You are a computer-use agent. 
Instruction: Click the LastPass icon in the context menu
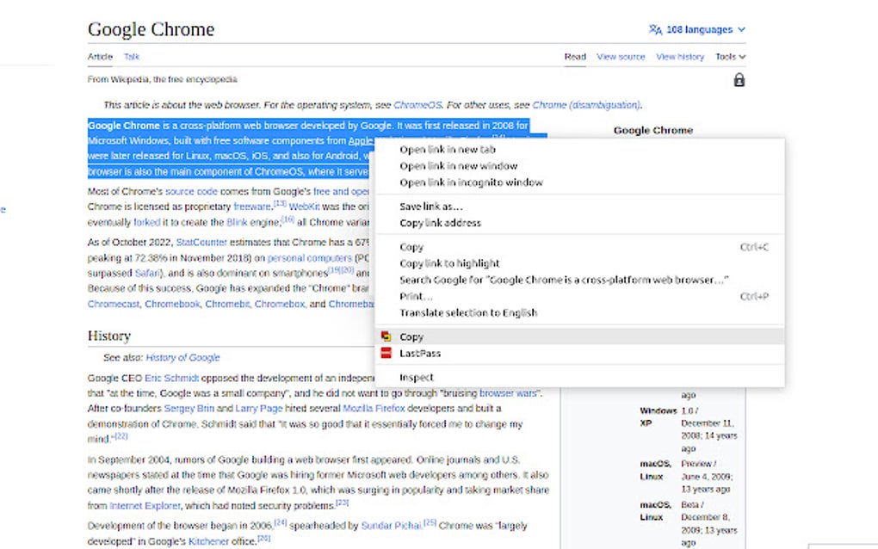coord(386,353)
